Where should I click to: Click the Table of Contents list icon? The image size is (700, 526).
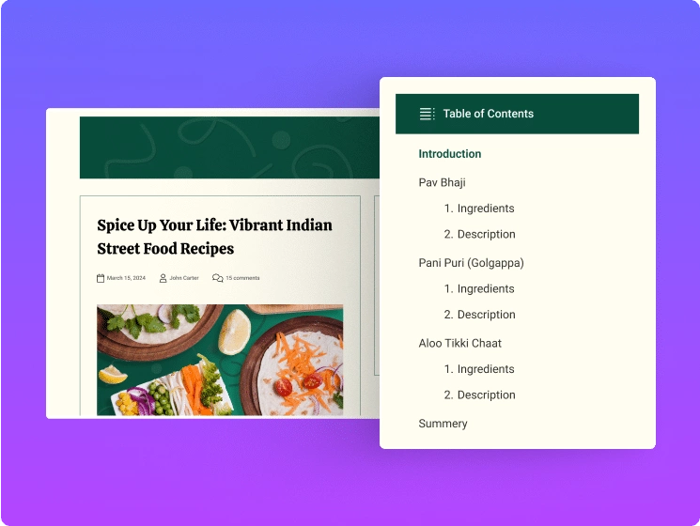[x=427, y=114]
